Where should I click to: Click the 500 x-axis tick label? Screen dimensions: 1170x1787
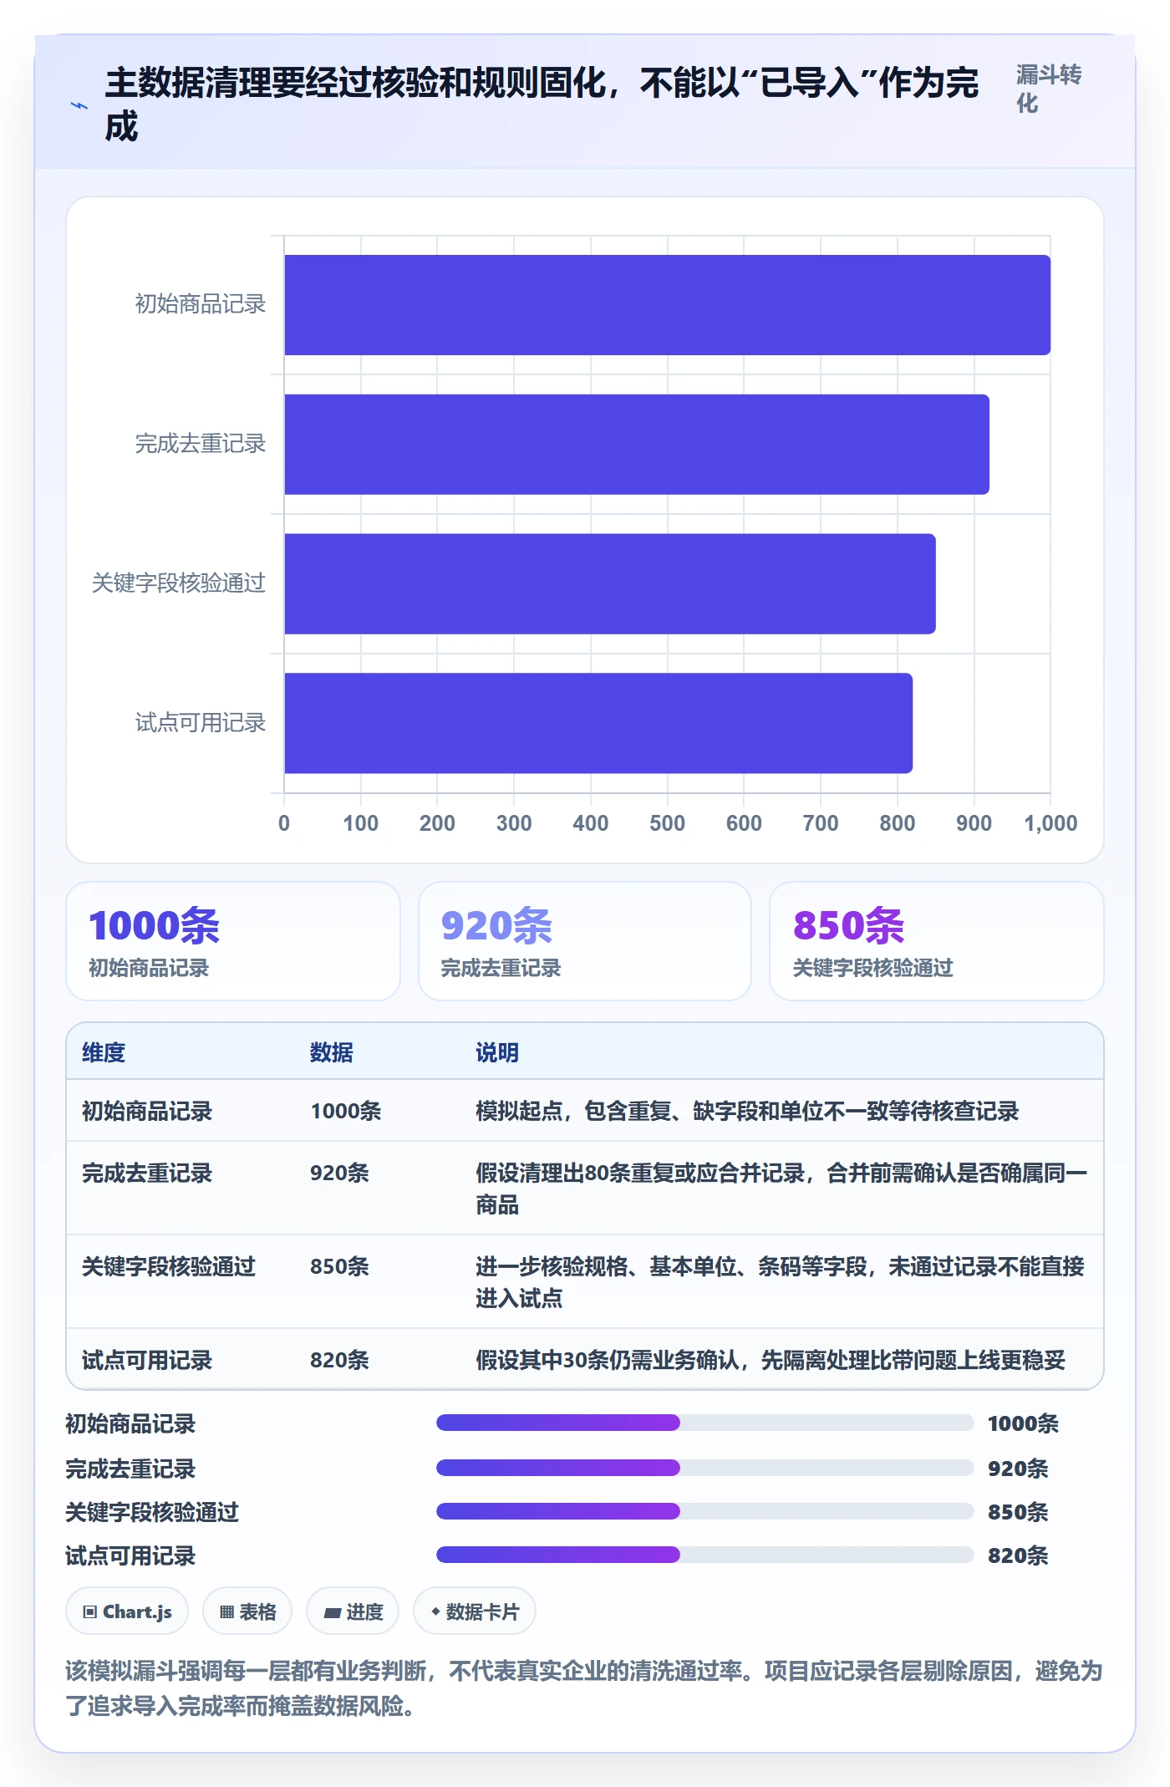(667, 823)
